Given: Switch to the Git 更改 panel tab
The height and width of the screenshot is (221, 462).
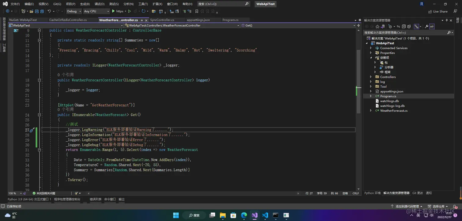Looking at the screenshot, I should 418,193.
